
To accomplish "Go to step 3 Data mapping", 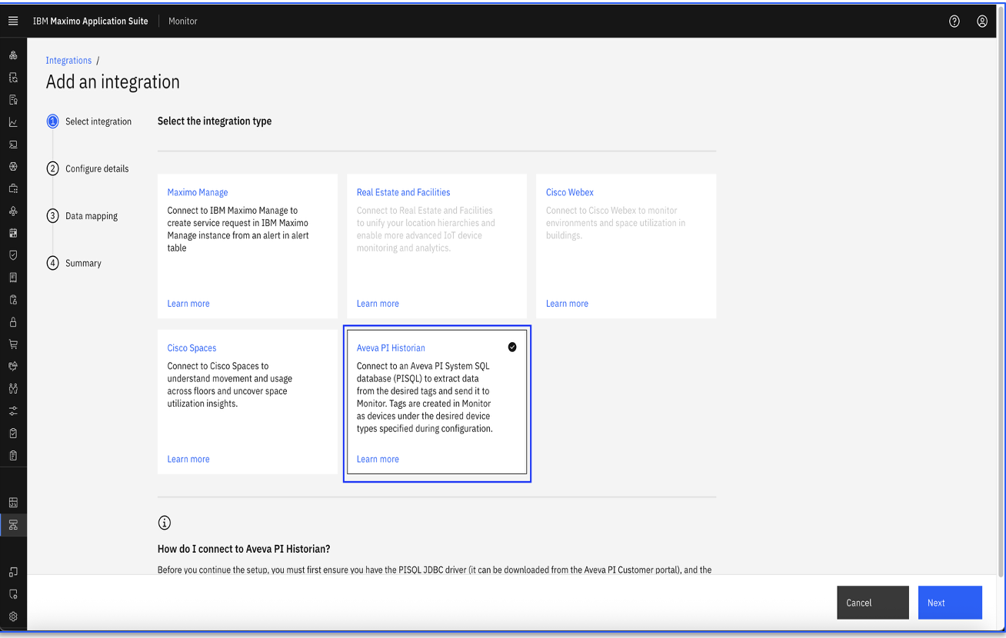I will pos(82,216).
